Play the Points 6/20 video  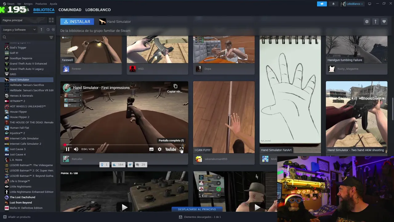point(124,207)
